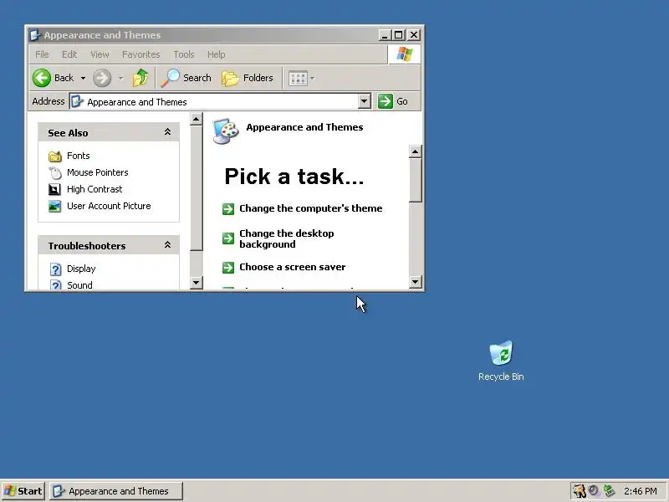Open the Display troubleshooter link
Image resolution: width=669 pixels, height=502 pixels.
81,269
